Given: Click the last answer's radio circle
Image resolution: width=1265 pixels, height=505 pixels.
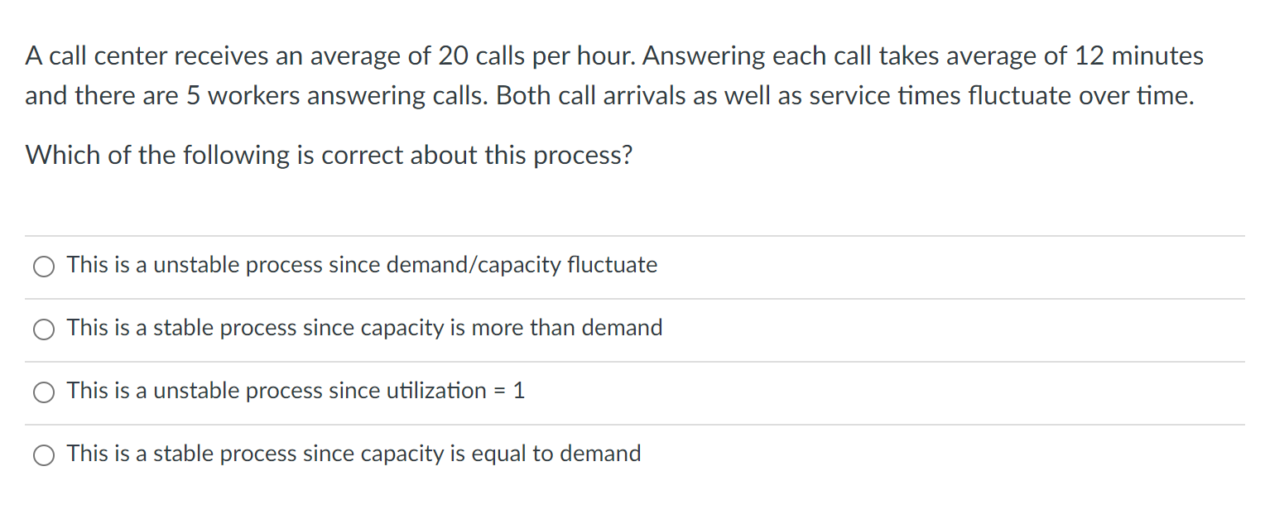Looking at the screenshot, I should [x=44, y=455].
